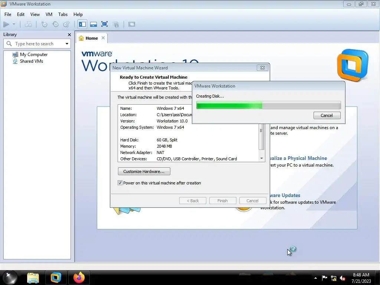
Task: Close the Home tab
Action: (103, 38)
